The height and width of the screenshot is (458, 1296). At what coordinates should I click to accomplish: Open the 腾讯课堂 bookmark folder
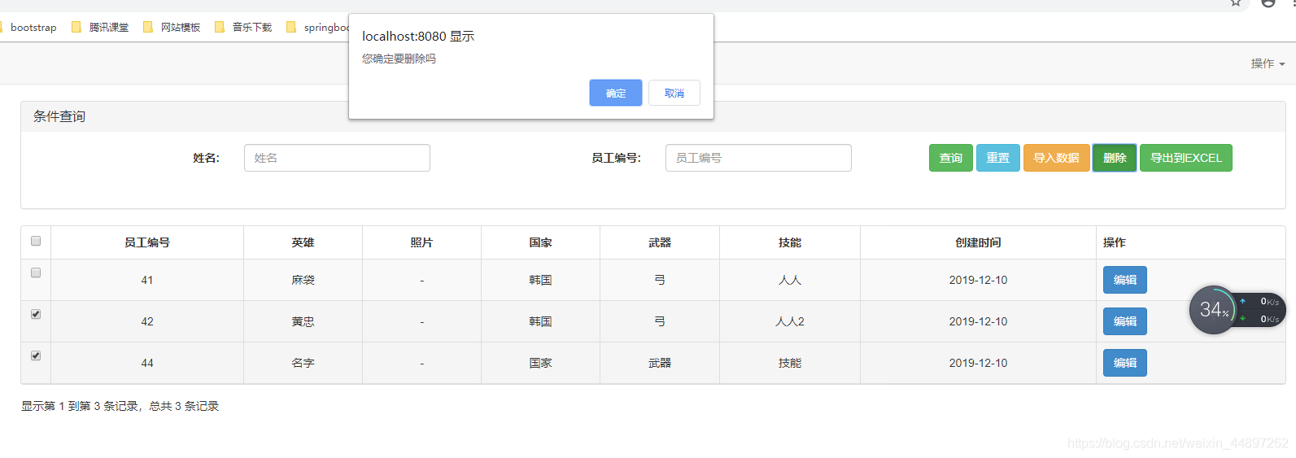[x=100, y=27]
